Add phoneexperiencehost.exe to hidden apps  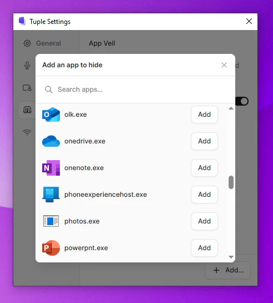(x=204, y=195)
